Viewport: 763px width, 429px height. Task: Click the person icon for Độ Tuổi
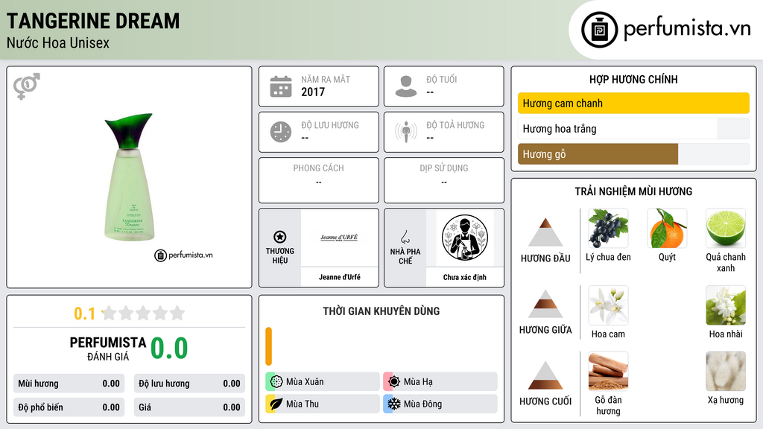click(x=406, y=86)
